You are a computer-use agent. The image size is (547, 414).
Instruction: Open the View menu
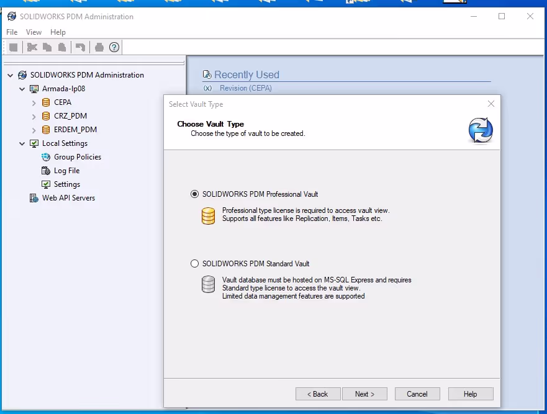pos(34,32)
